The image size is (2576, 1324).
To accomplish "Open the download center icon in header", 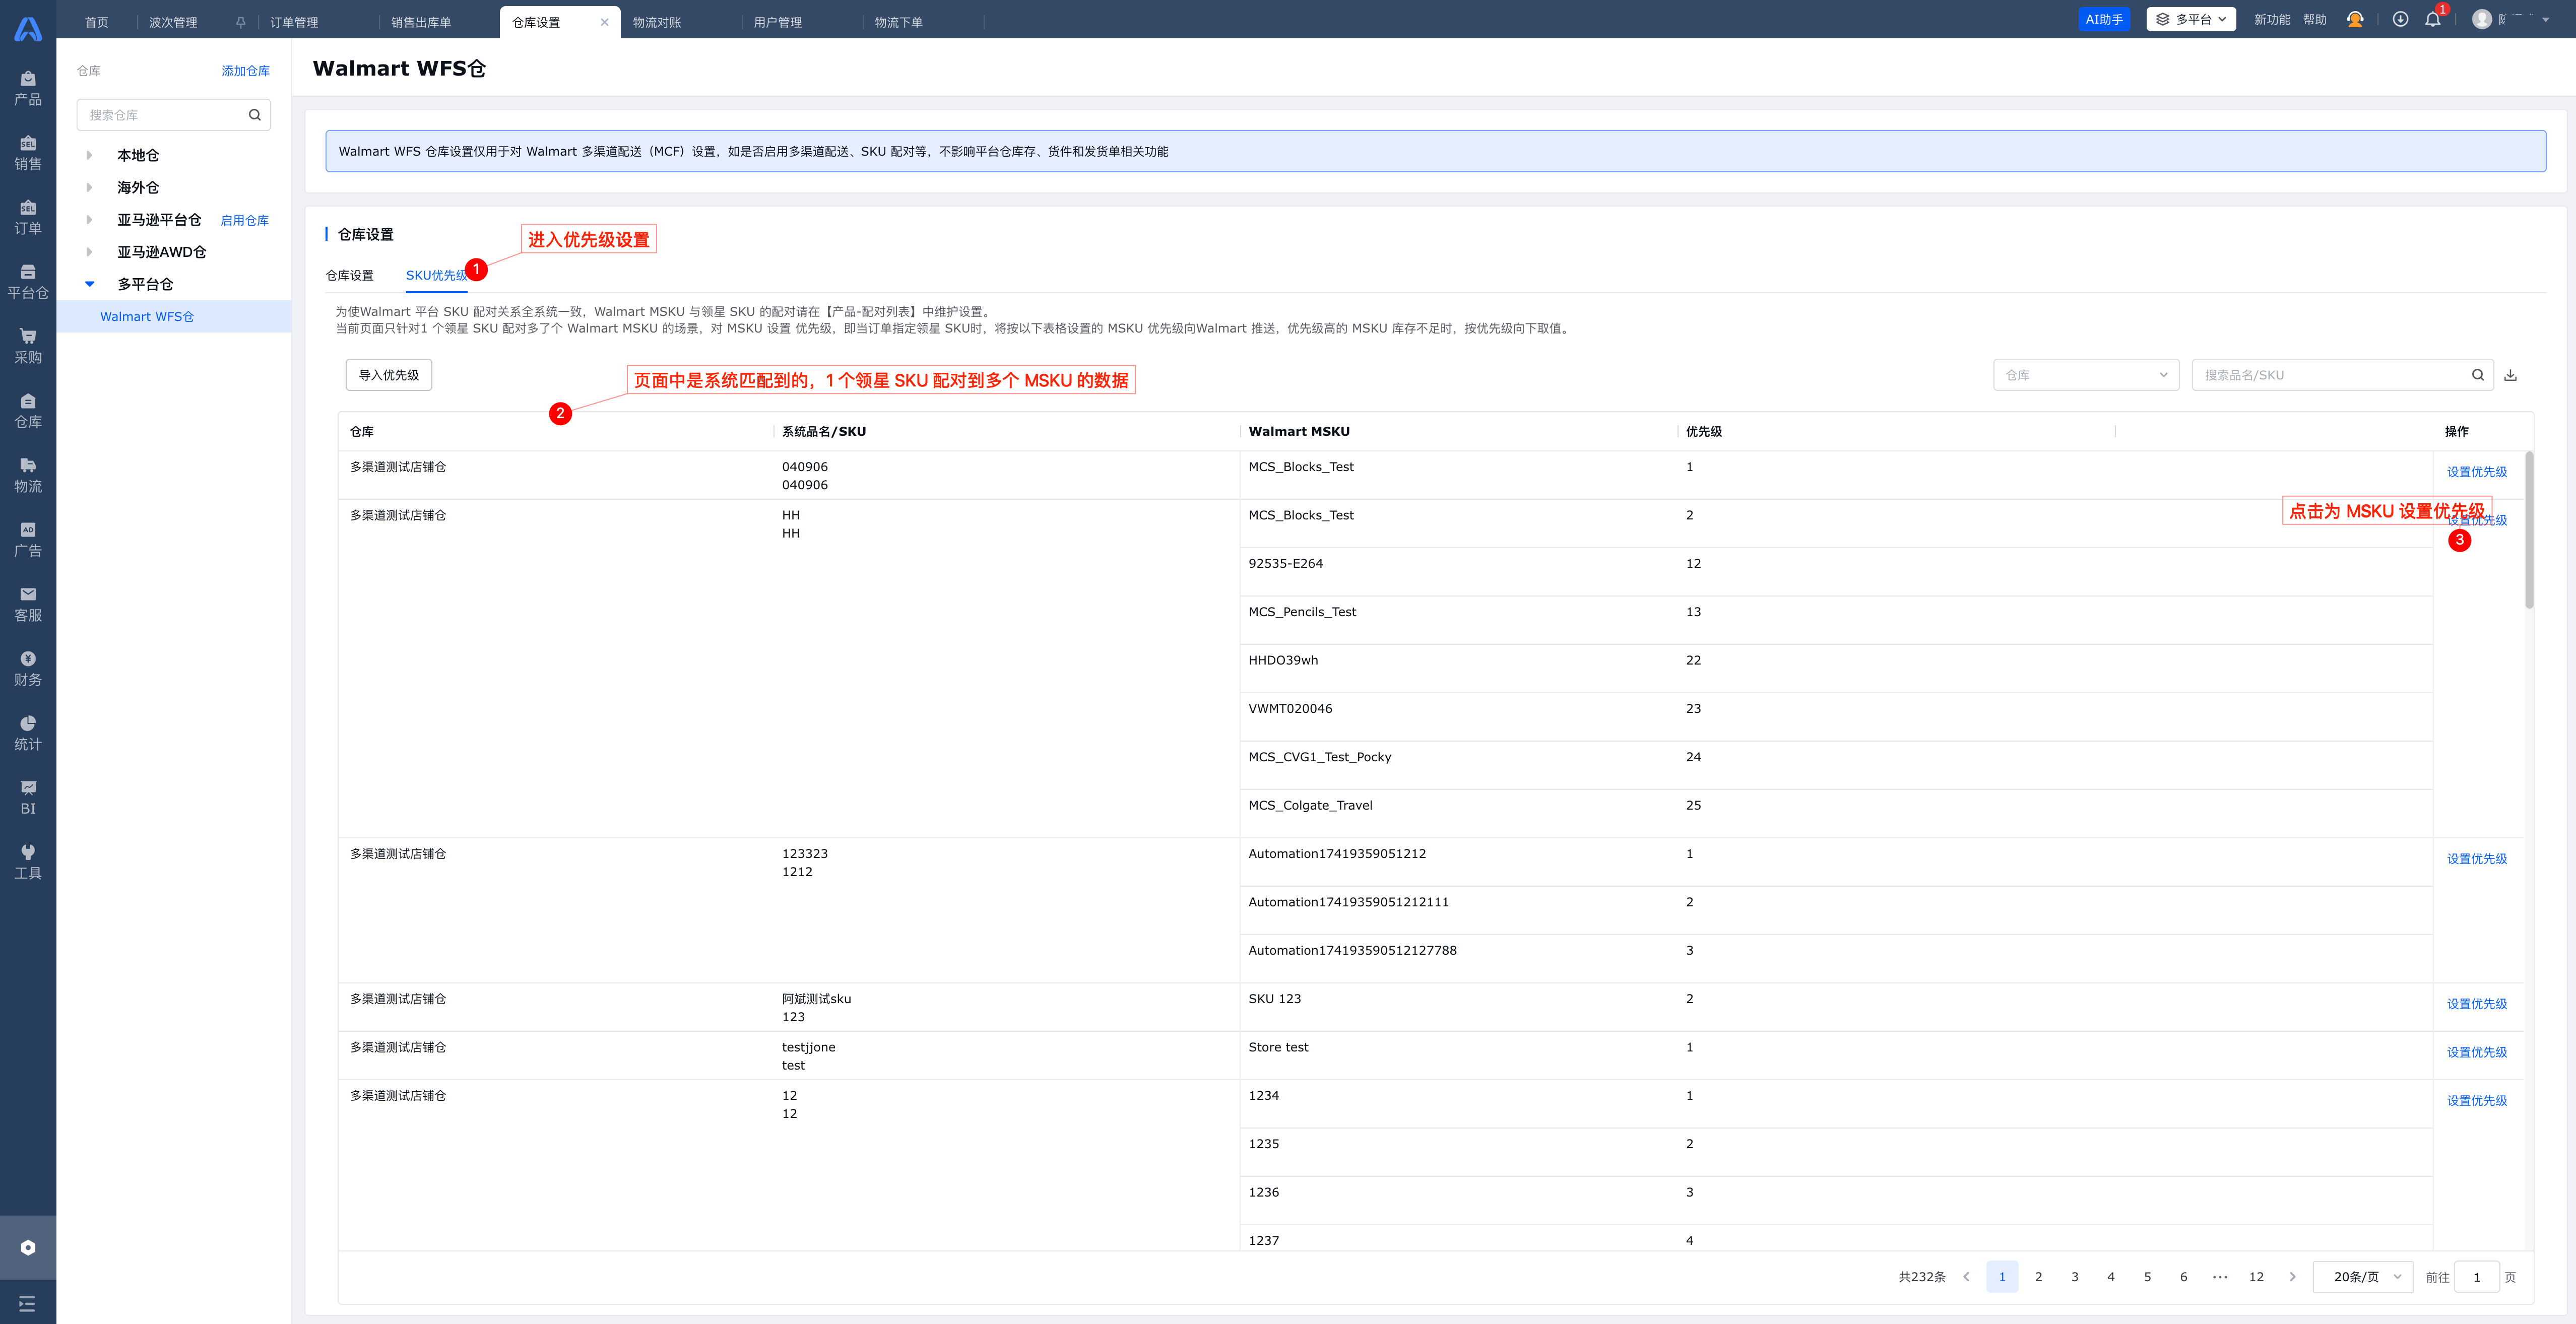I will [2400, 19].
